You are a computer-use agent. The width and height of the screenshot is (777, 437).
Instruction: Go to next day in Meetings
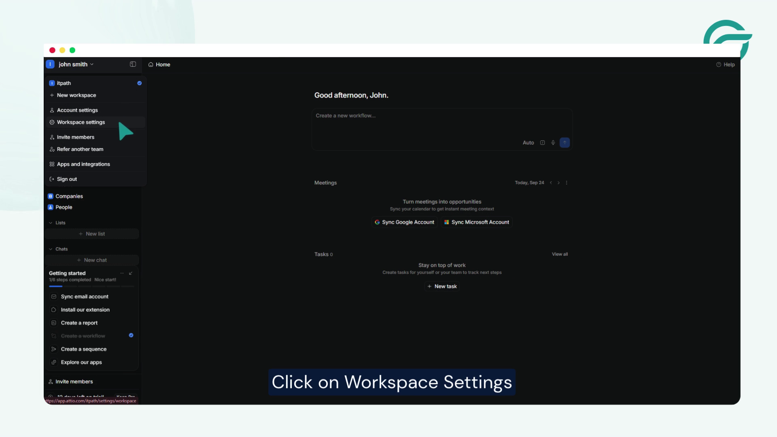[x=558, y=183]
